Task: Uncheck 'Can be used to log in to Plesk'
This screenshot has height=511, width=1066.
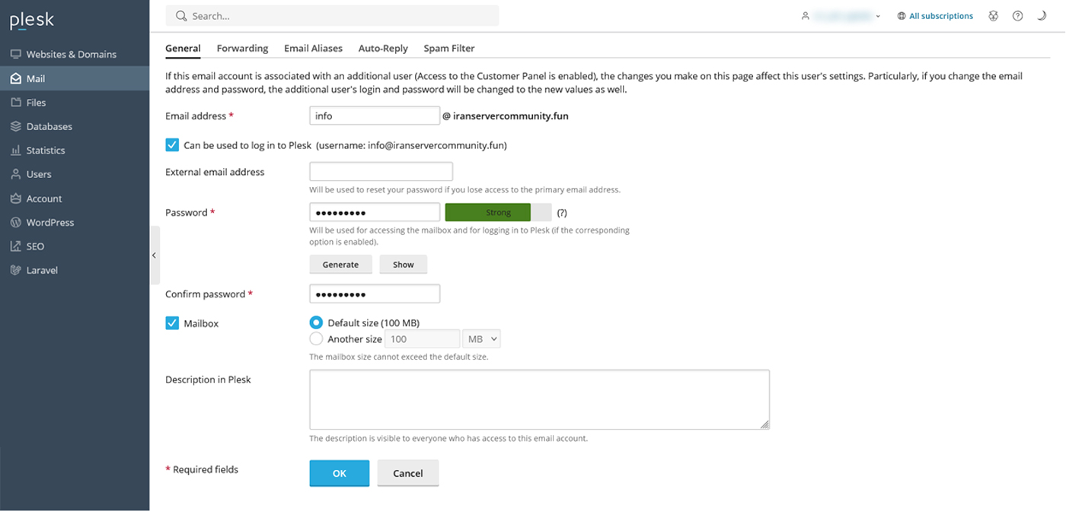Action: coord(172,145)
